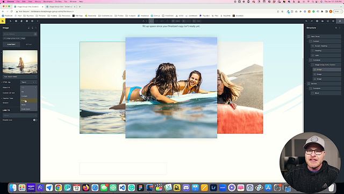344x194 pixels.
Task: Open the Finder icon in the dock
Action: (x=13, y=188)
